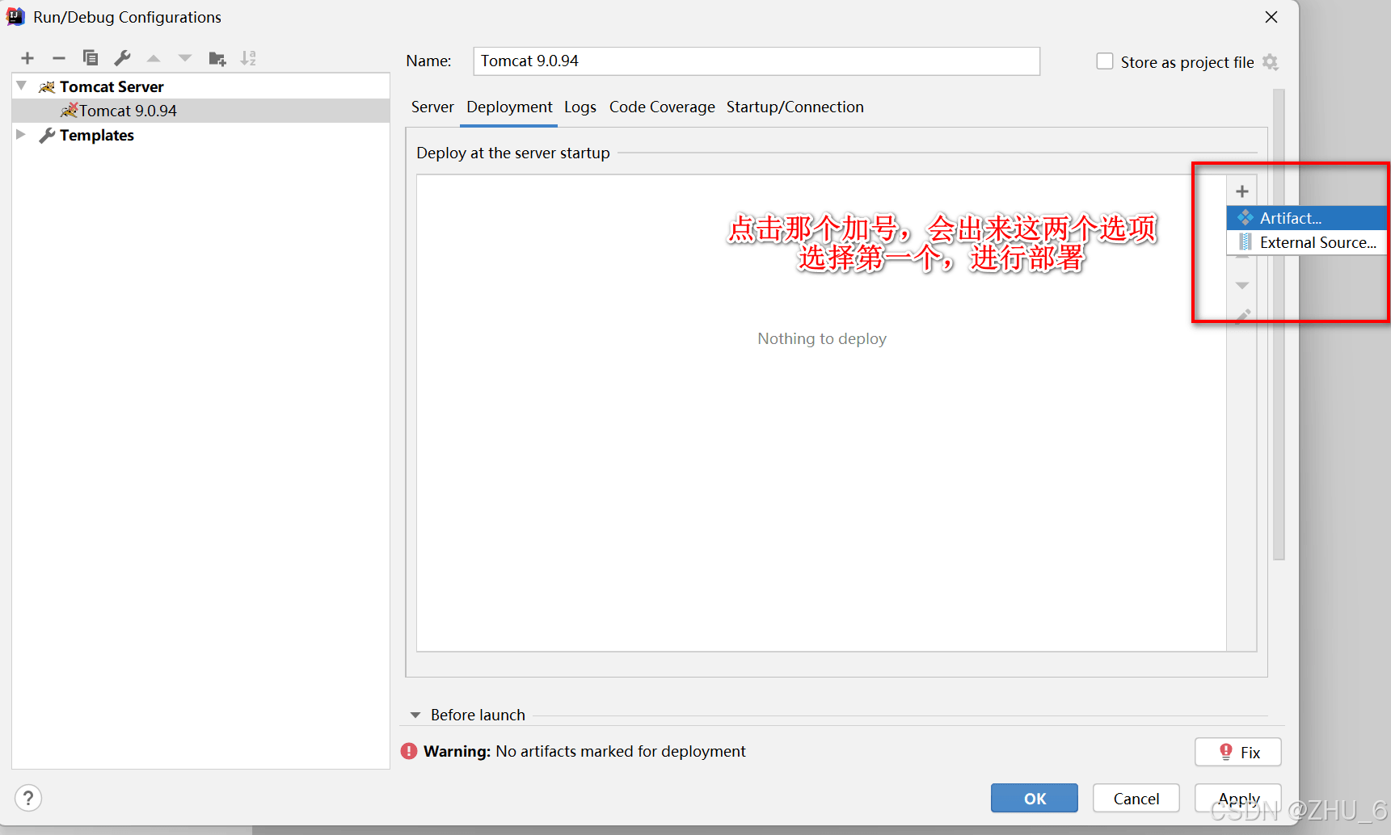Open the Startup/Connection tab
Viewport: 1391px width, 835px height.
(795, 107)
